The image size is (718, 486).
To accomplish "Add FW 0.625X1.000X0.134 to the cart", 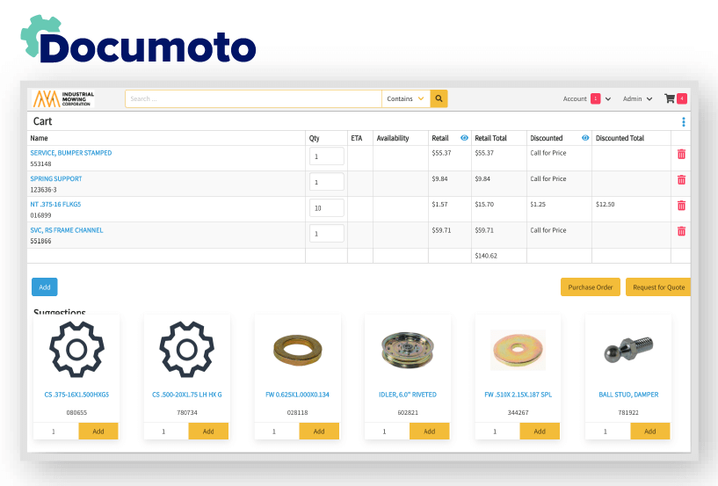I will [319, 431].
